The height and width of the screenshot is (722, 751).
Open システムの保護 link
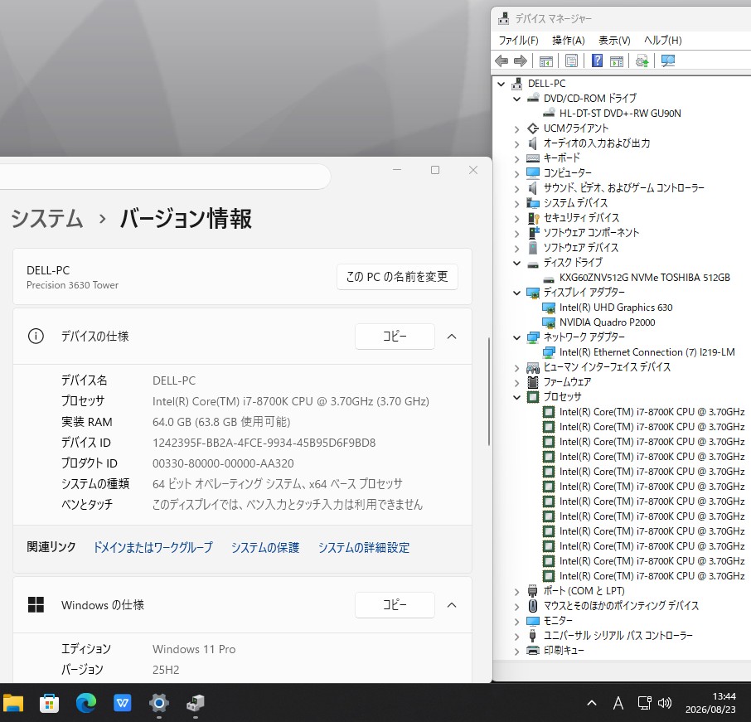tap(265, 548)
